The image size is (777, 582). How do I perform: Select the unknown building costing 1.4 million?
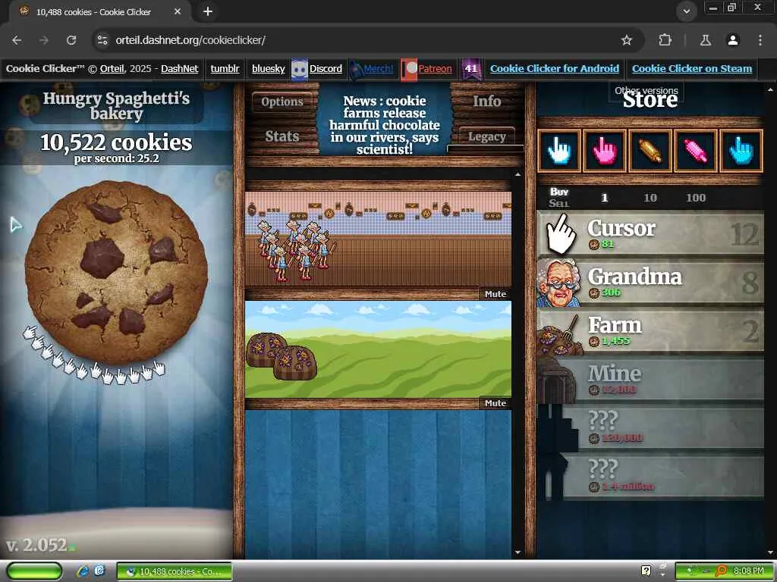pos(650,477)
